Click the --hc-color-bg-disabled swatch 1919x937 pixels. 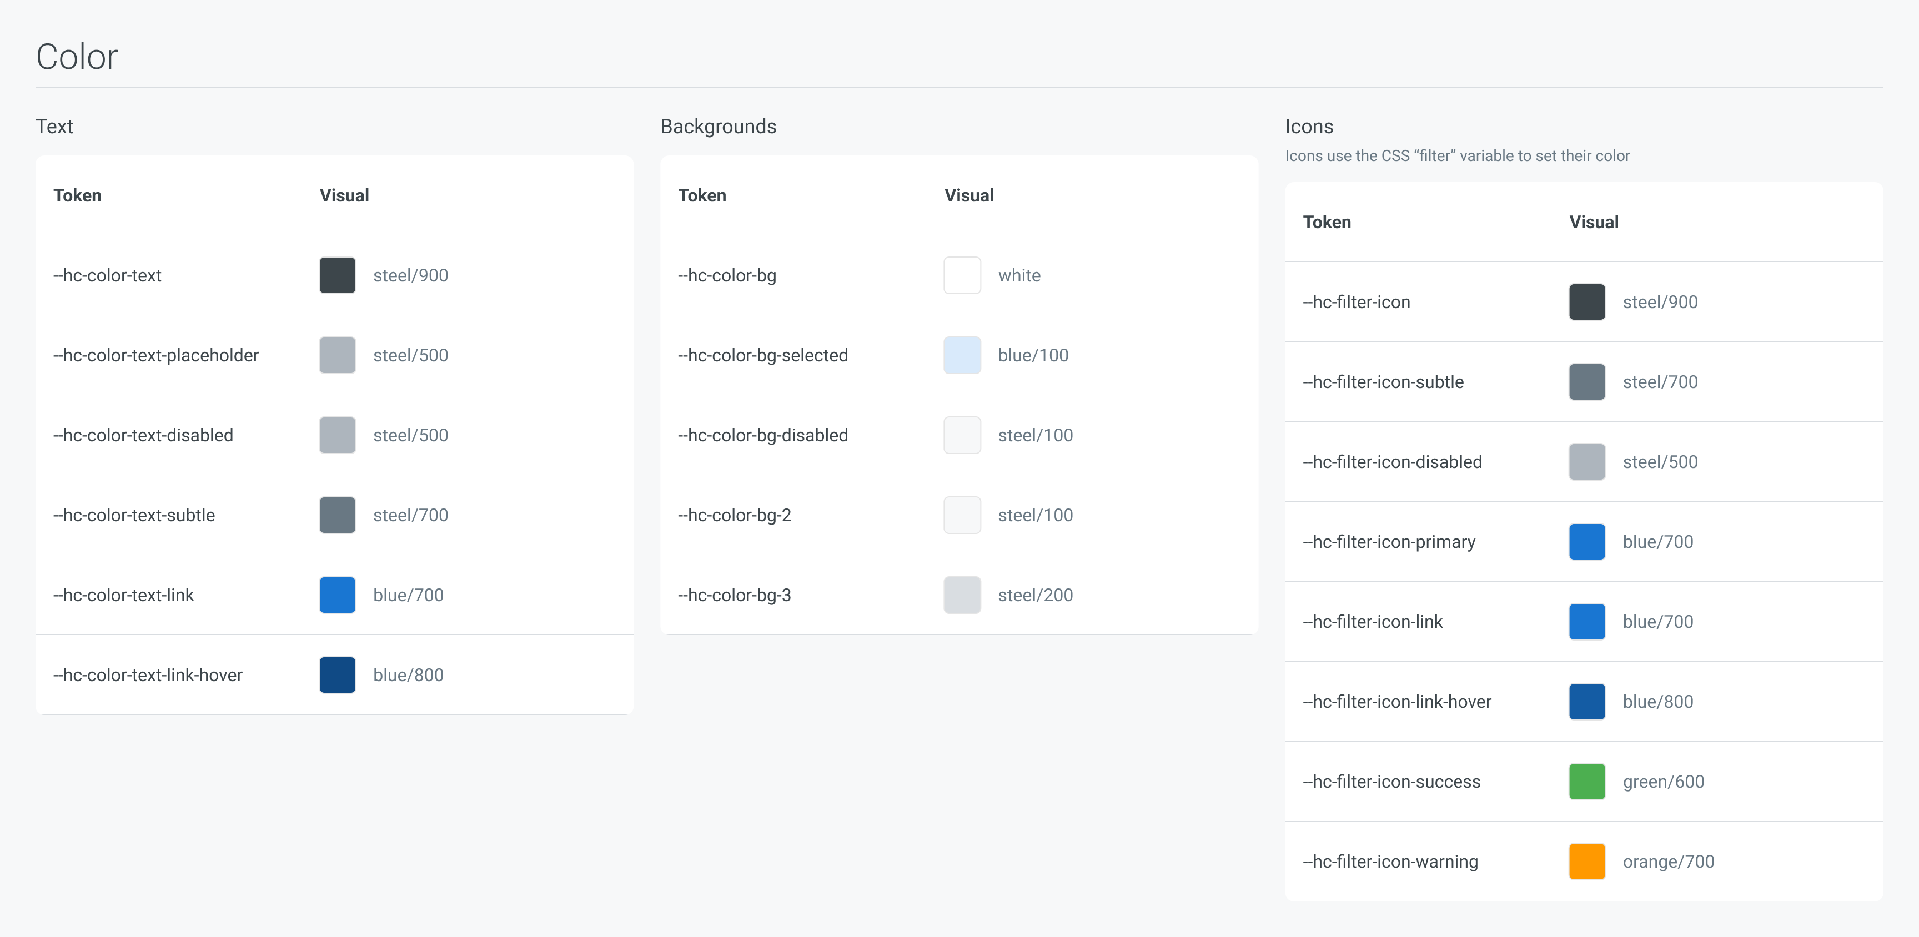962,435
